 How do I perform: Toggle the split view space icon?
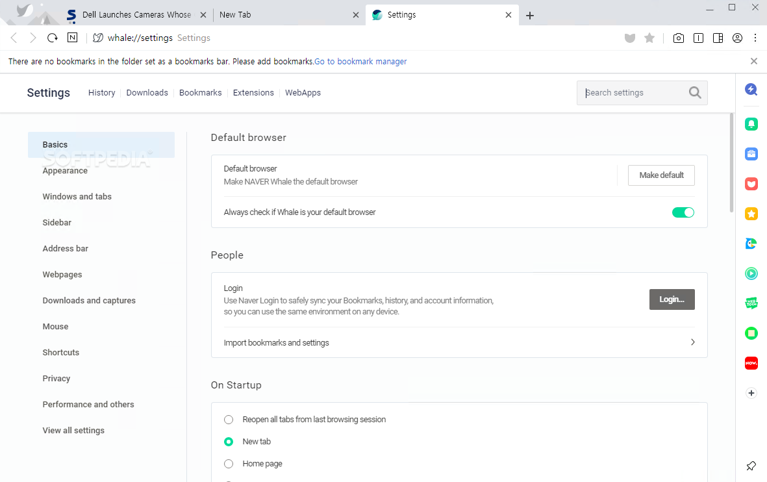pos(718,38)
